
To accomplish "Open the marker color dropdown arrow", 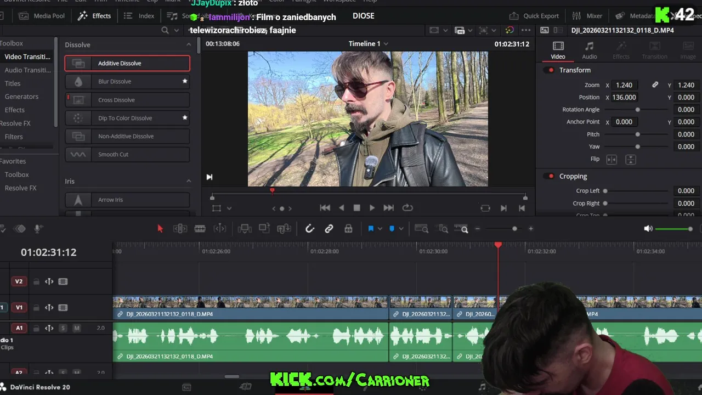I will pos(401,229).
